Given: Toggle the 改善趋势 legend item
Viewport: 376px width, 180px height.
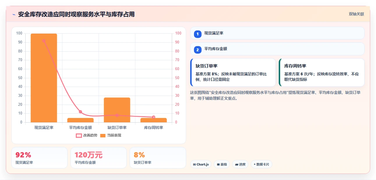Looking at the screenshot, I should 87,135.
